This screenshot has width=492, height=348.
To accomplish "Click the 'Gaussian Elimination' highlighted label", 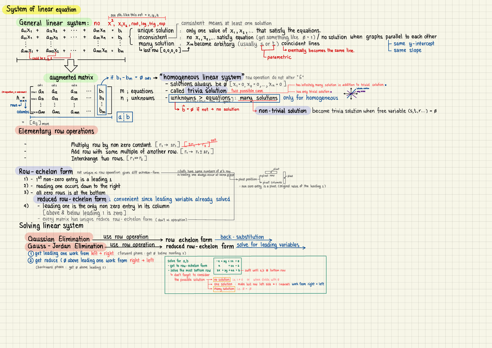I will 59,239.
